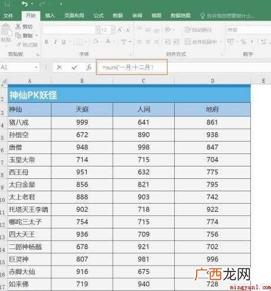Switch to the 插入 (Insert) tab
This screenshot has width=271, height=291.
click(50, 15)
